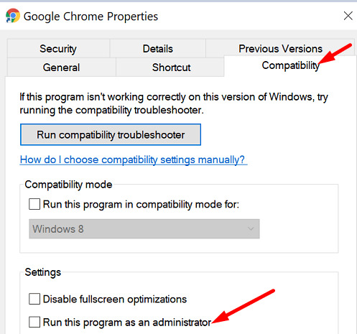357x334 pixels.
Task: Open the Shortcut tab
Action: (171, 68)
